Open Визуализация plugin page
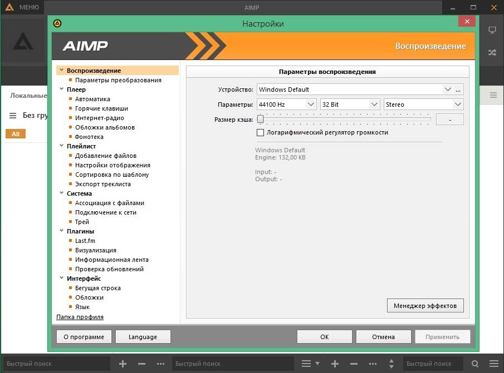The width and height of the screenshot is (504, 373). pyautogui.click(x=96, y=250)
